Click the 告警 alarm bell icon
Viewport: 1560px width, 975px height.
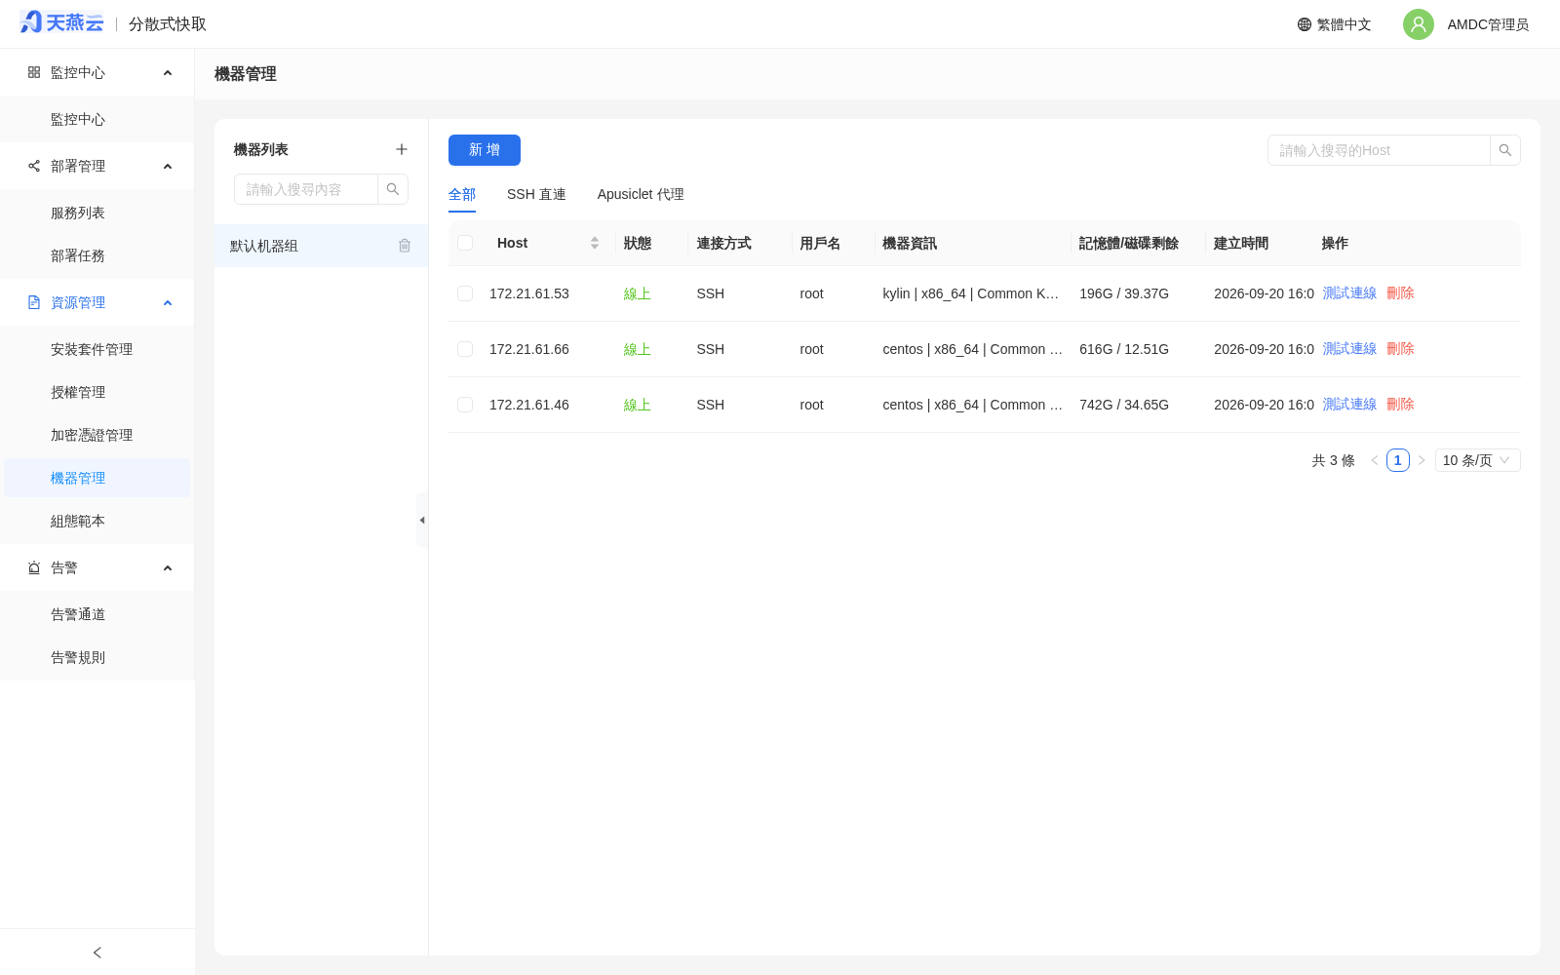pos(34,567)
